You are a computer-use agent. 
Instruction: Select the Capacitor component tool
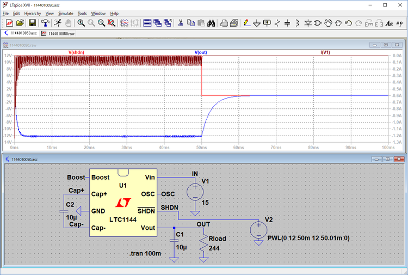[287, 23]
